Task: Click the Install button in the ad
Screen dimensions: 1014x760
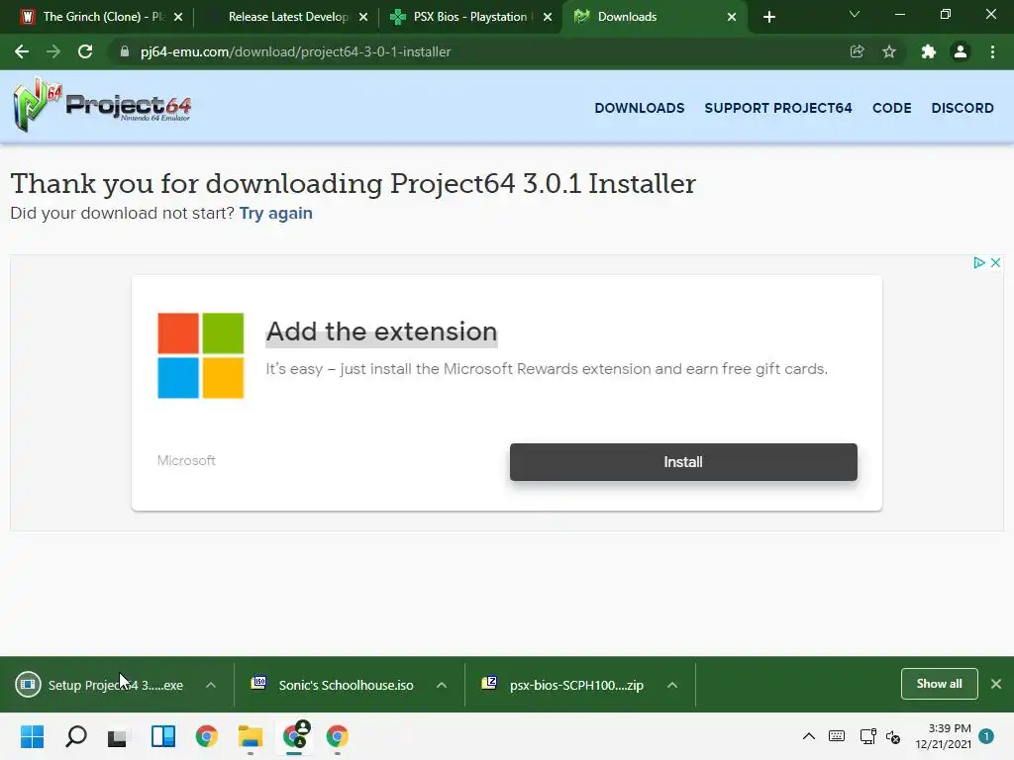Action: pos(683,462)
